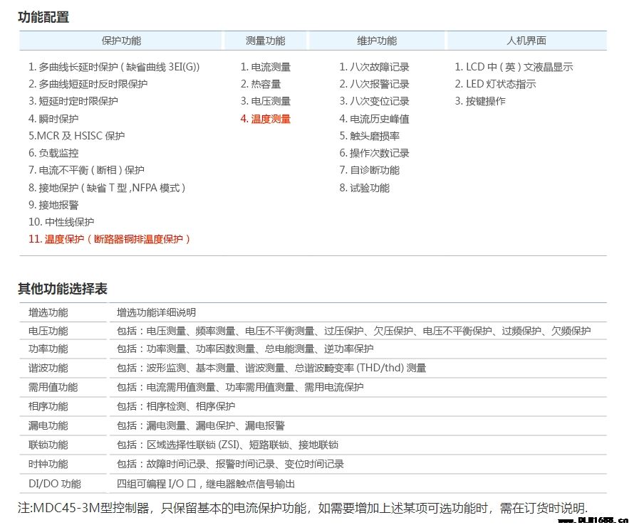Viewport: 629px width, 525px height.
Task: Select item 4. 瞬时保护
Action: click(x=53, y=119)
